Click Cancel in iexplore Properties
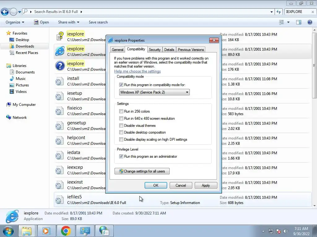 (x=181, y=185)
